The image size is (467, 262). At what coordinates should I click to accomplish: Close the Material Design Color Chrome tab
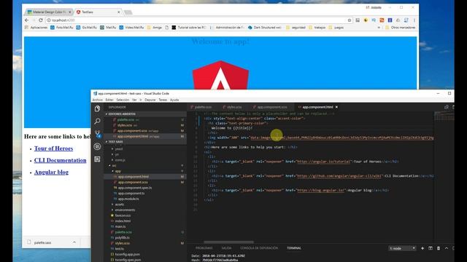tap(70, 12)
